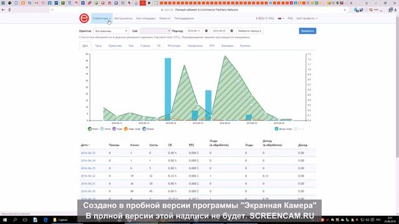Click the tallest blue bar in chart
This screenshot has width=399, height=224.
coord(168,89)
